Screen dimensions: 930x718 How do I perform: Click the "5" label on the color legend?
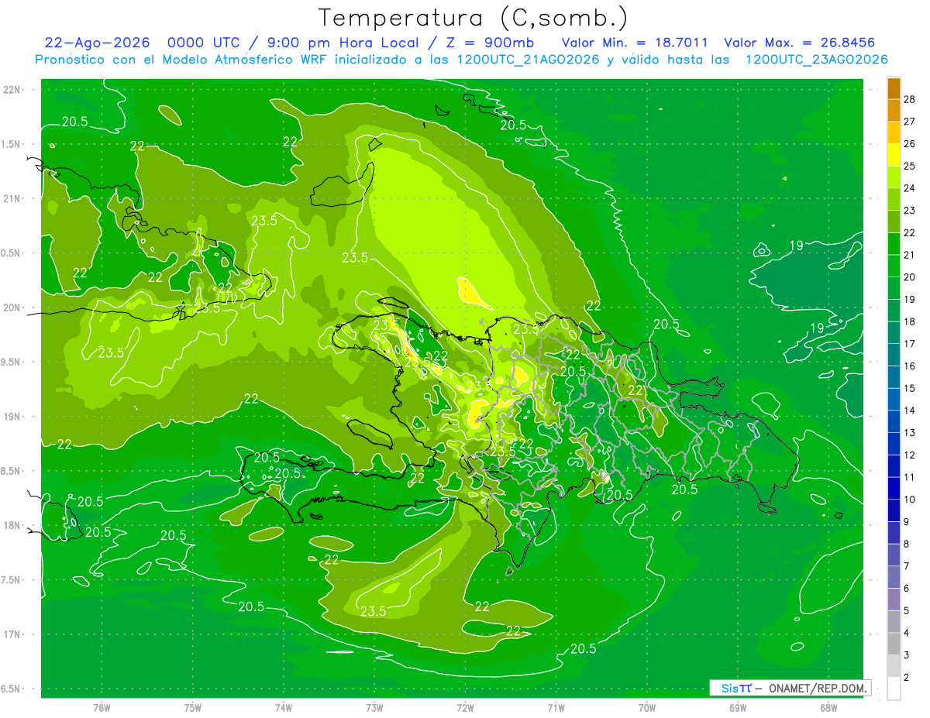tap(908, 611)
